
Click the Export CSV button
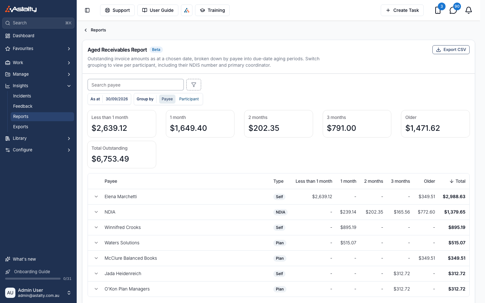(451, 50)
